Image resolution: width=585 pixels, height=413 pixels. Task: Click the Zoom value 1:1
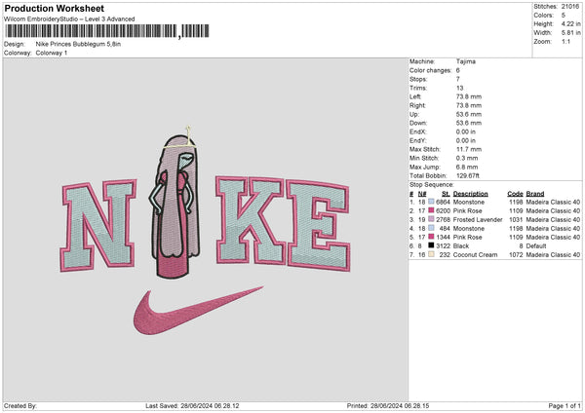pos(565,41)
